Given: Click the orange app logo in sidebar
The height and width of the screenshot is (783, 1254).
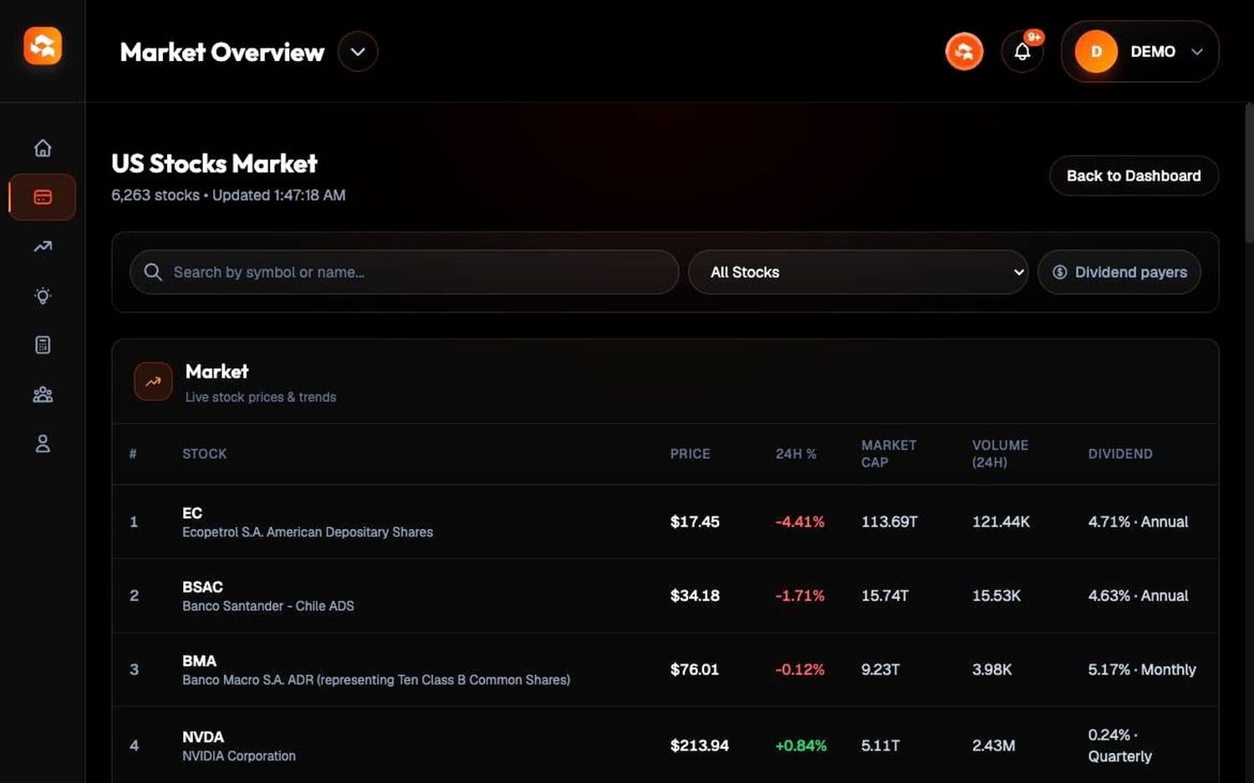Looking at the screenshot, I should (43, 46).
